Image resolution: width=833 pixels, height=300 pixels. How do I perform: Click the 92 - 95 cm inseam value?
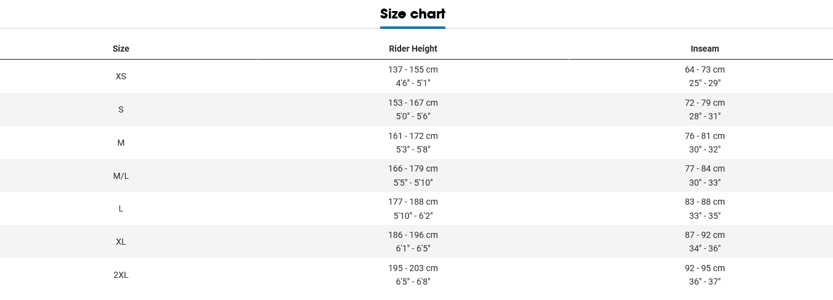[x=705, y=268]
